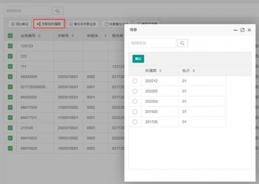Close the 信息 dialog

249,30
